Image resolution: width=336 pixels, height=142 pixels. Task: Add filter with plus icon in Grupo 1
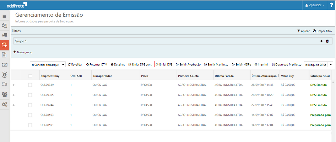pos(322,41)
